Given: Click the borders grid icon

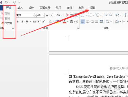Looking at the screenshot, I should coord(124,22).
